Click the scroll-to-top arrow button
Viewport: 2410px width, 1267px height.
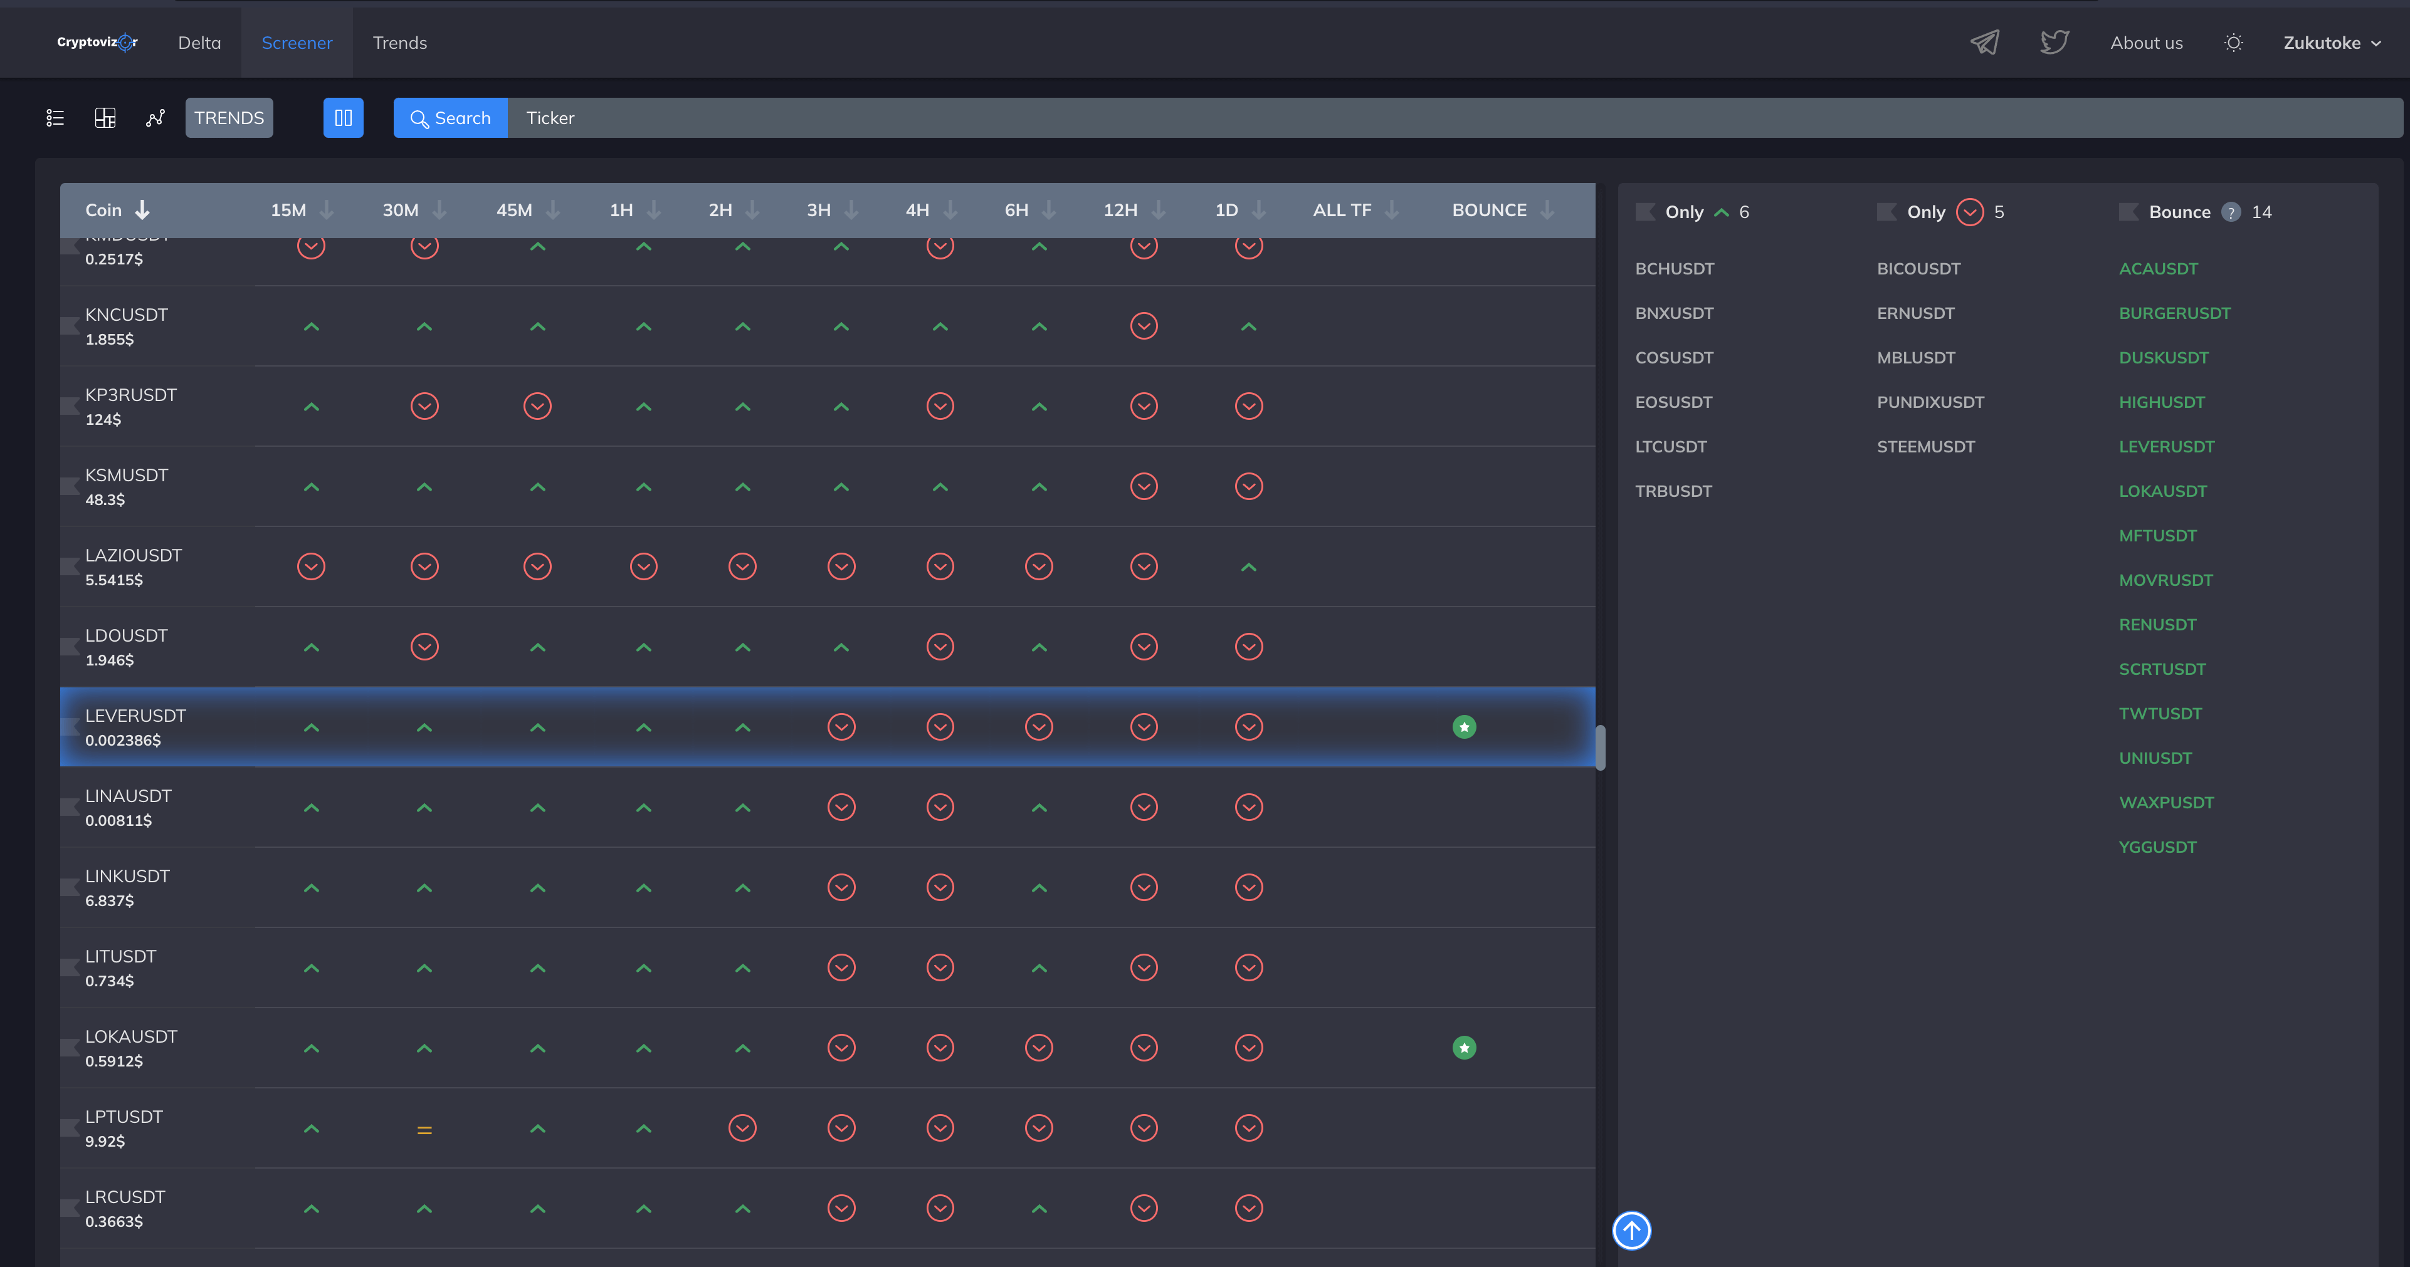1631,1231
